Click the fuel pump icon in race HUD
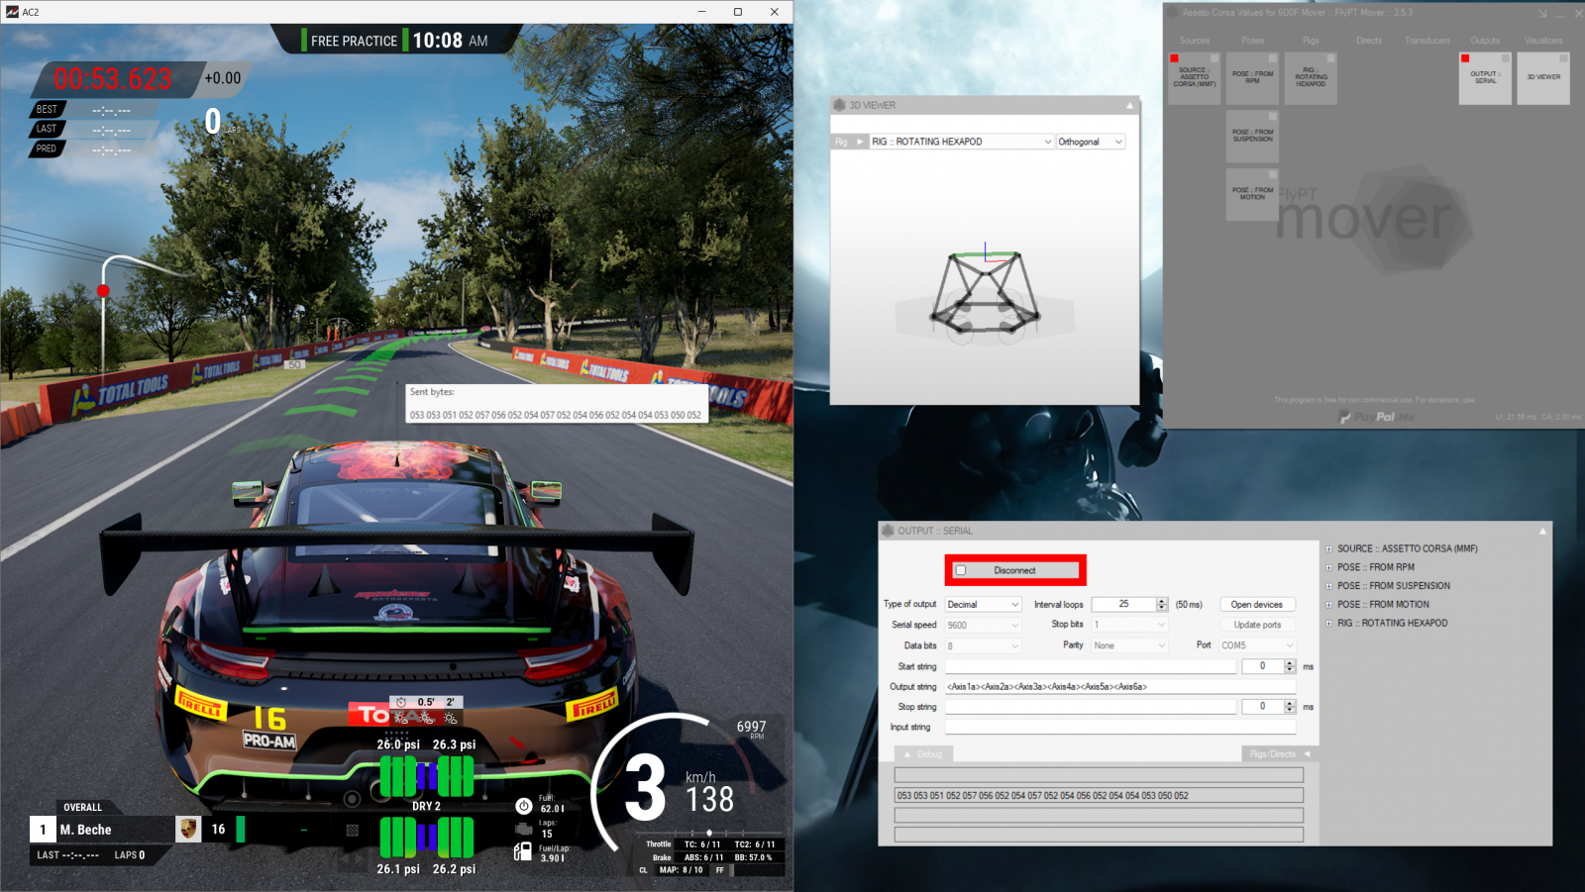 (x=523, y=851)
